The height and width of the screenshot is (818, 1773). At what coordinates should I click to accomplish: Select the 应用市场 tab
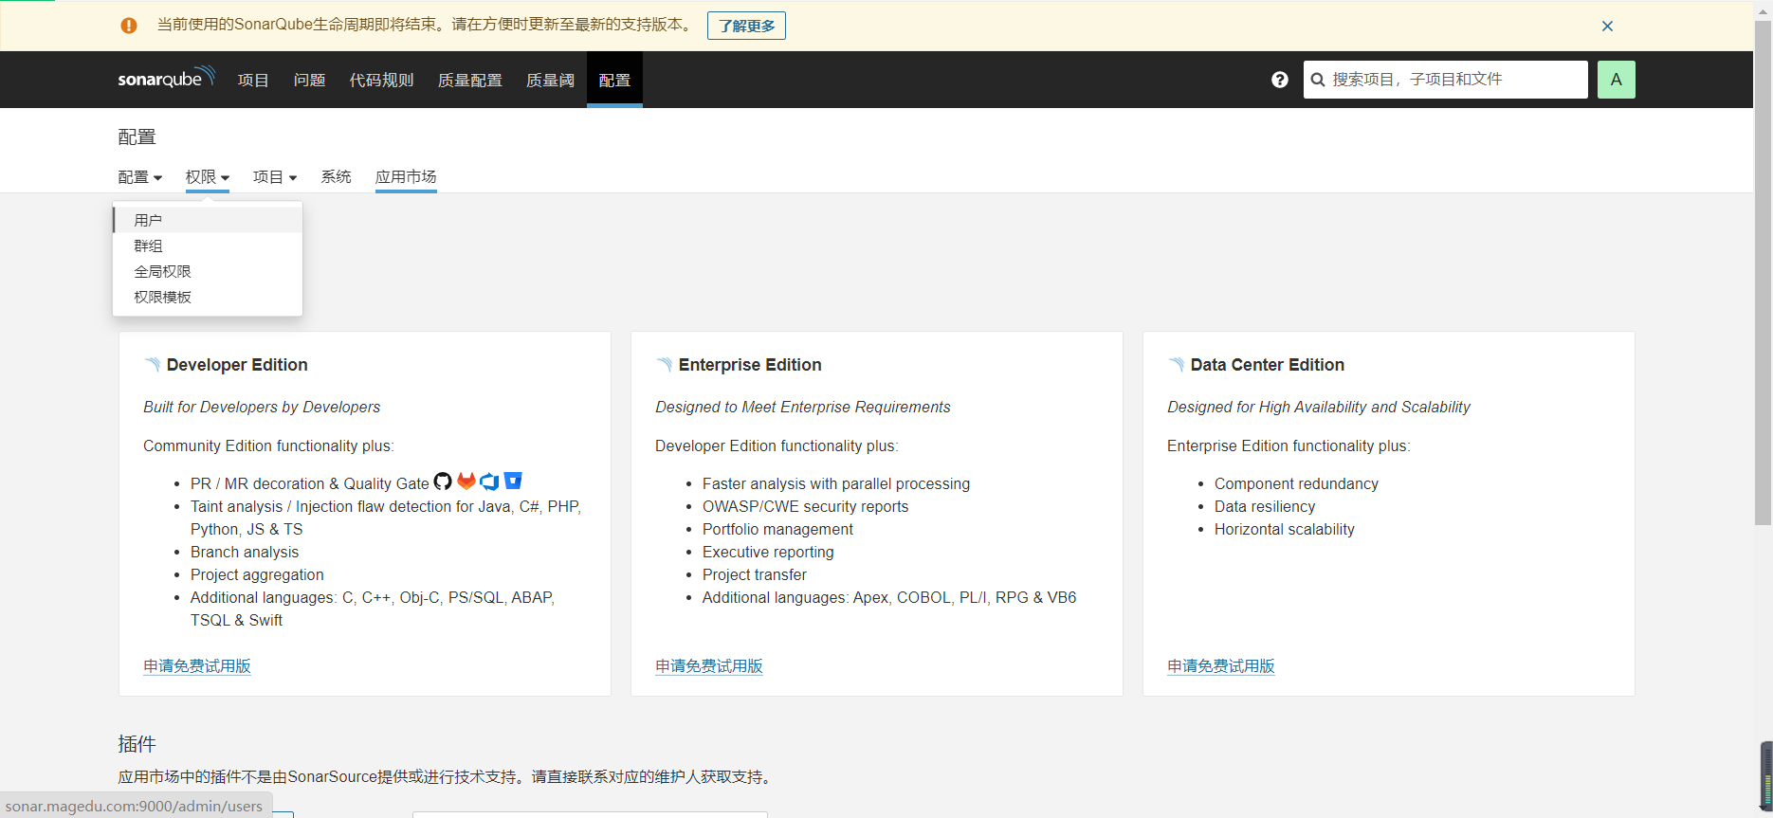click(406, 177)
